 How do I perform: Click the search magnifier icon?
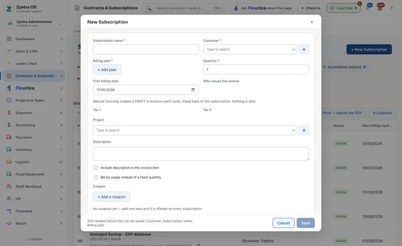tap(149, 8)
